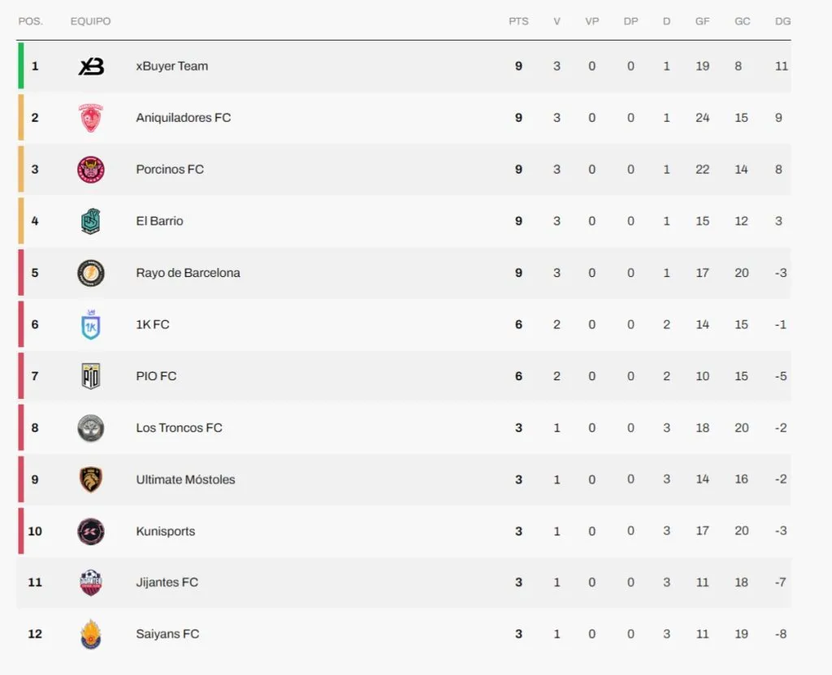Click the Los Troncos FC badge
Viewport: 832px width, 675px height.
pos(90,428)
